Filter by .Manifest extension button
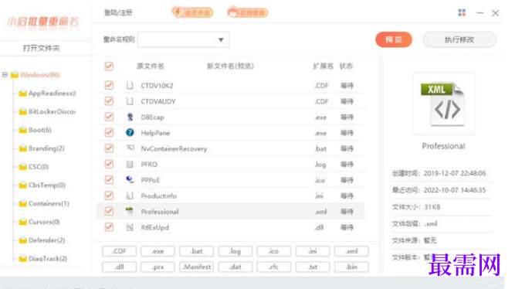515x289 pixels. click(x=196, y=267)
